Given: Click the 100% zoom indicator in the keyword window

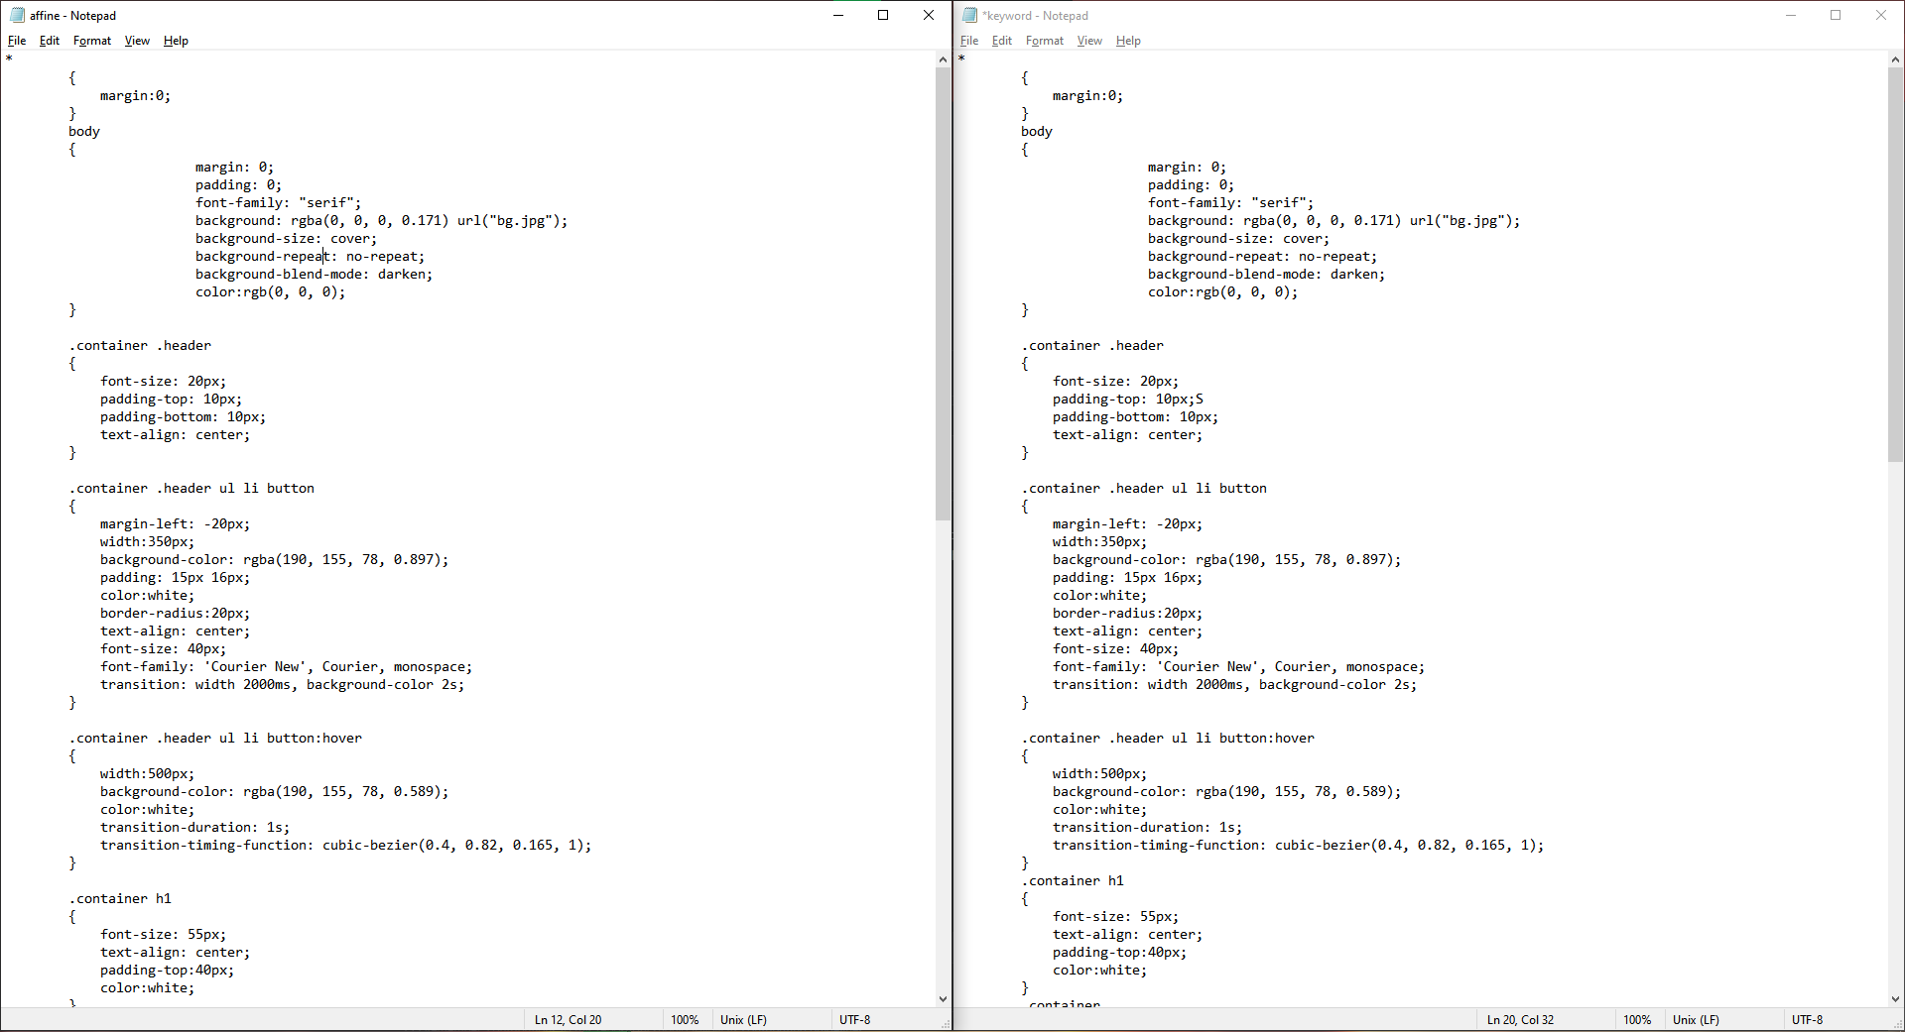Looking at the screenshot, I should click(1637, 1020).
